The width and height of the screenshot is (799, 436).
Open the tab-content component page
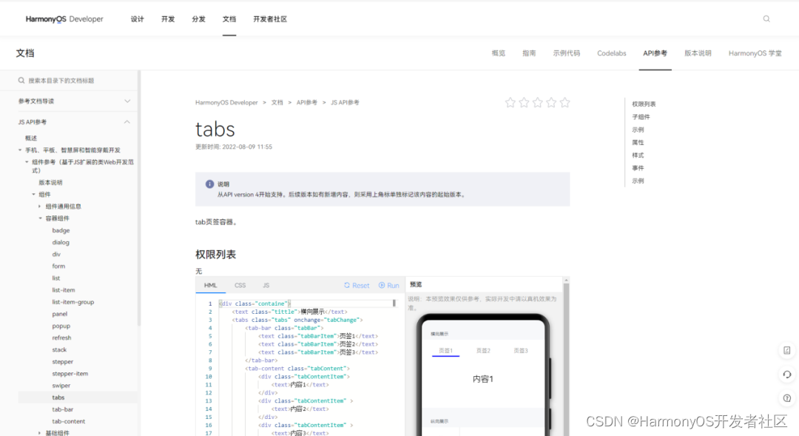(68, 421)
